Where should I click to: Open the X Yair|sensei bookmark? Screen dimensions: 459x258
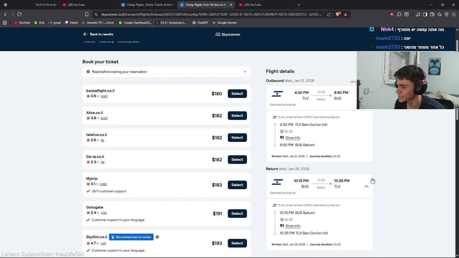[171, 23]
